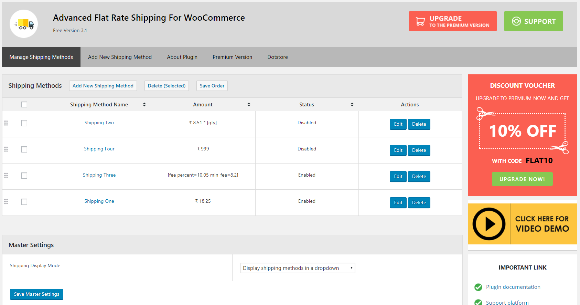
Task: Check the Shipping One row checkbox
Action: click(x=24, y=202)
